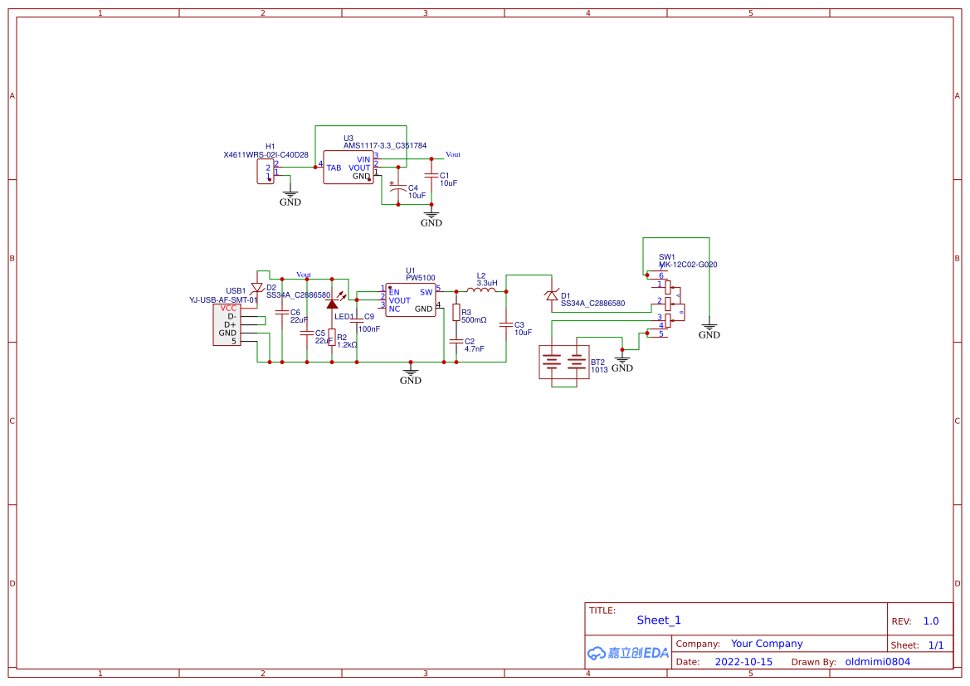Click the D+ pin label on USB1
Screen dimensions: 970x686
(x=230, y=325)
